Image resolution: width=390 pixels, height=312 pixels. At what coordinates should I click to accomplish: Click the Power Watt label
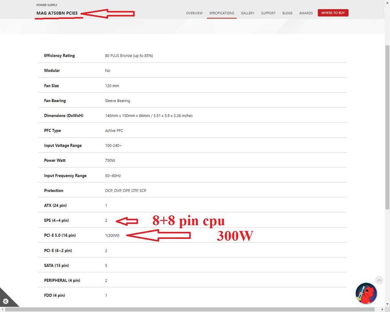55,160
